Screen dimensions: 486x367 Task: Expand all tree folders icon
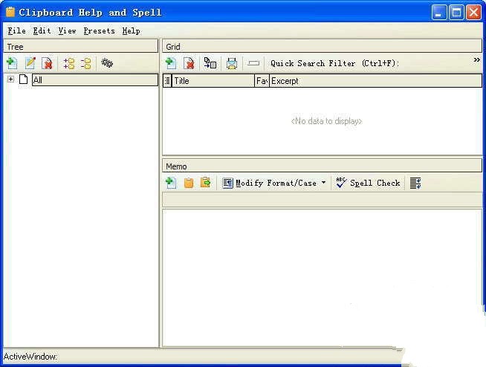click(x=69, y=63)
